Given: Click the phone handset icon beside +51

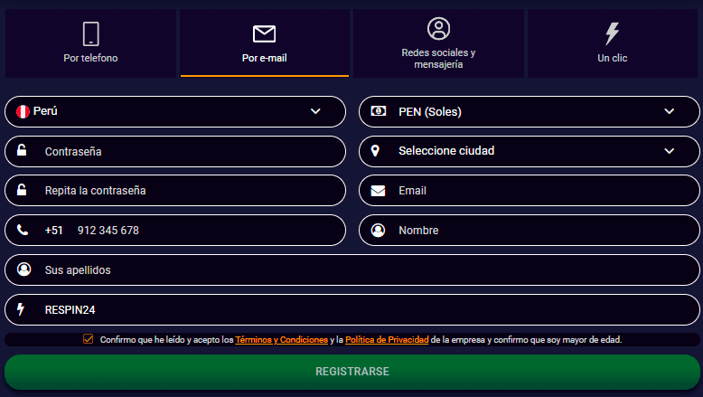Looking at the screenshot, I should coord(23,231).
